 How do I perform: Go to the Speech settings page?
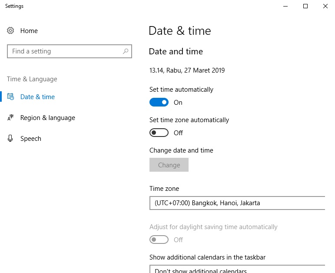(x=31, y=139)
